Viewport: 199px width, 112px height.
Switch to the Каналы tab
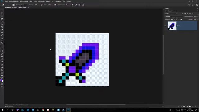(x=174, y=11)
